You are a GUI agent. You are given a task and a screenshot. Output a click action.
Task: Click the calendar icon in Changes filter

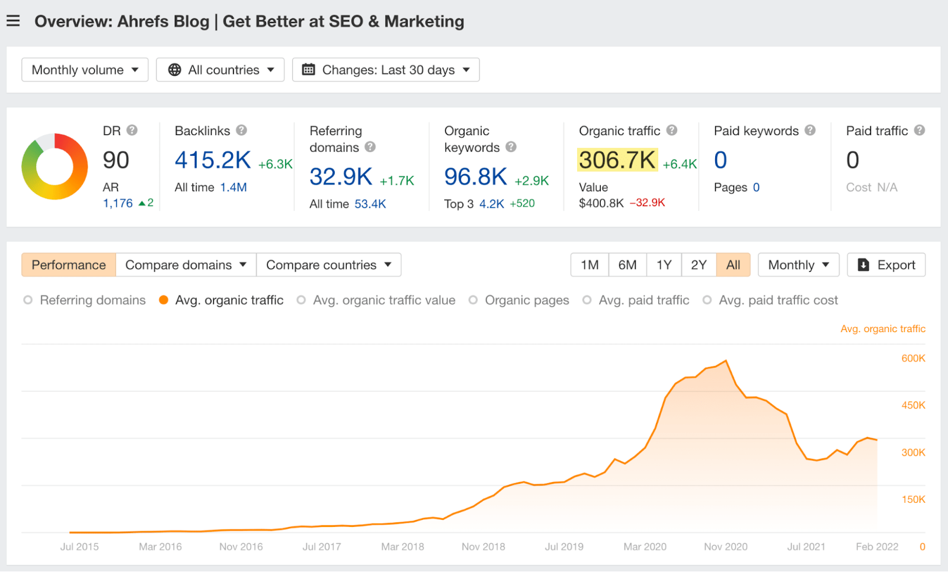click(x=308, y=70)
